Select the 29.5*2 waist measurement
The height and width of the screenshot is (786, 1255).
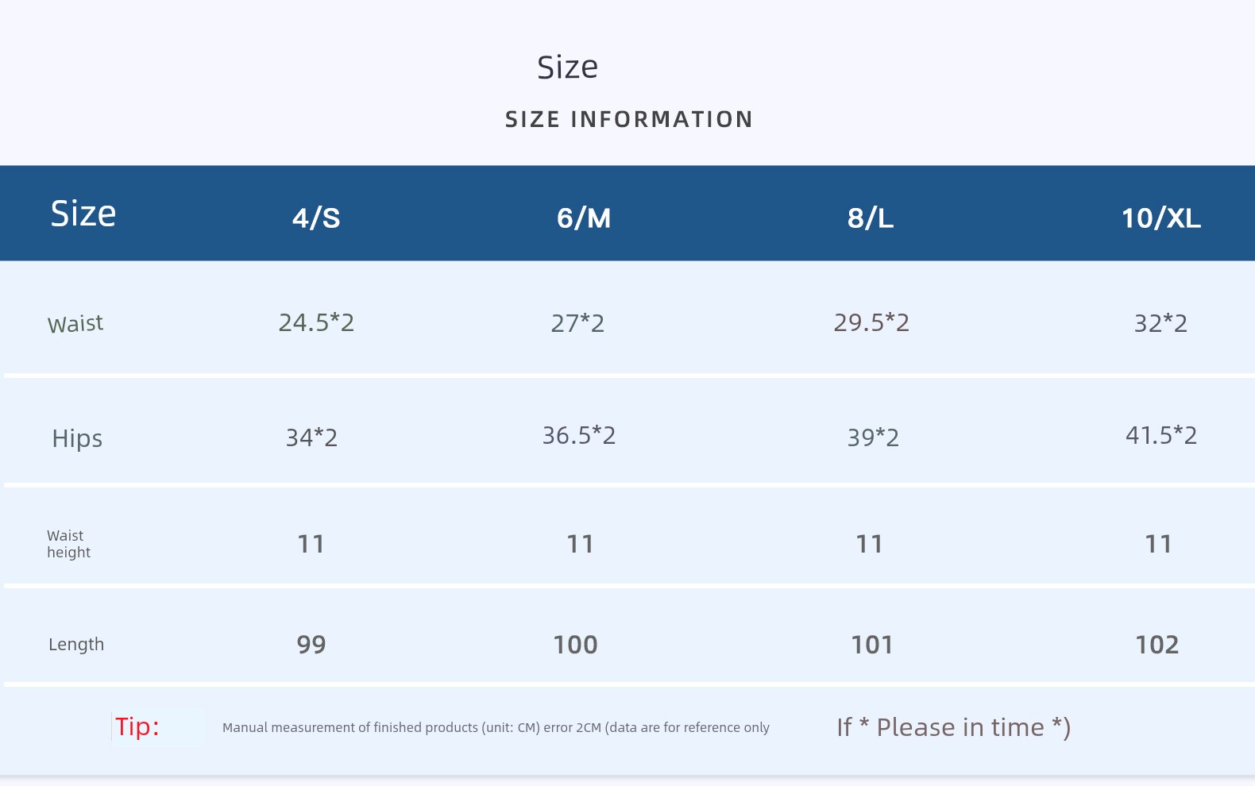tap(871, 322)
